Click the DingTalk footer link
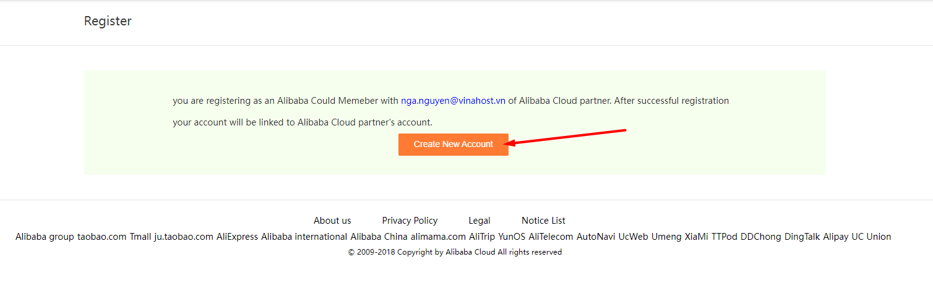This screenshot has height=288, width=933. [802, 237]
